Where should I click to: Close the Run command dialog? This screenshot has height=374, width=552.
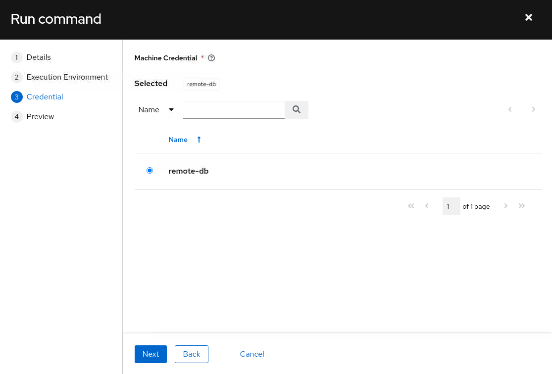point(528,18)
